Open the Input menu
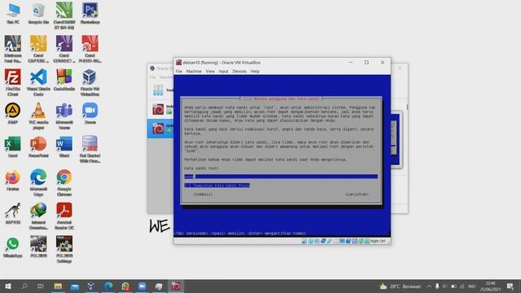The height and width of the screenshot is (293, 521). [223, 72]
